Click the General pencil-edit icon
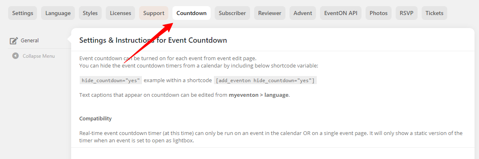Image resolution: width=479 pixels, height=159 pixels. pyautogui.click(x=14, y=41)
